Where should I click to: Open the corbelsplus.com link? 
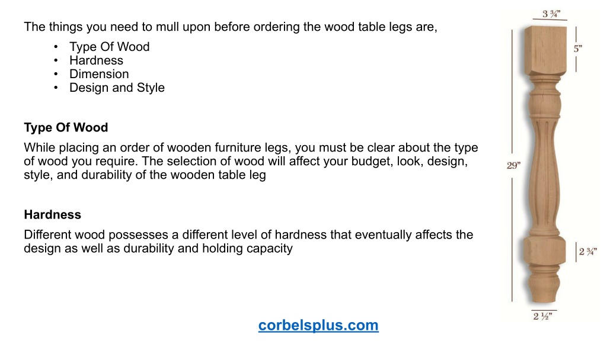(x=318, y=325)
